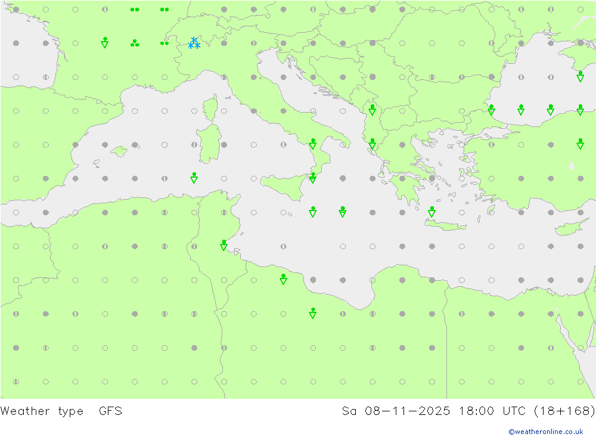Click the shower symbol over northern Albania
The height and width of the screenshot is (437, 596).
pyautogui.click(x=372, y=110)
